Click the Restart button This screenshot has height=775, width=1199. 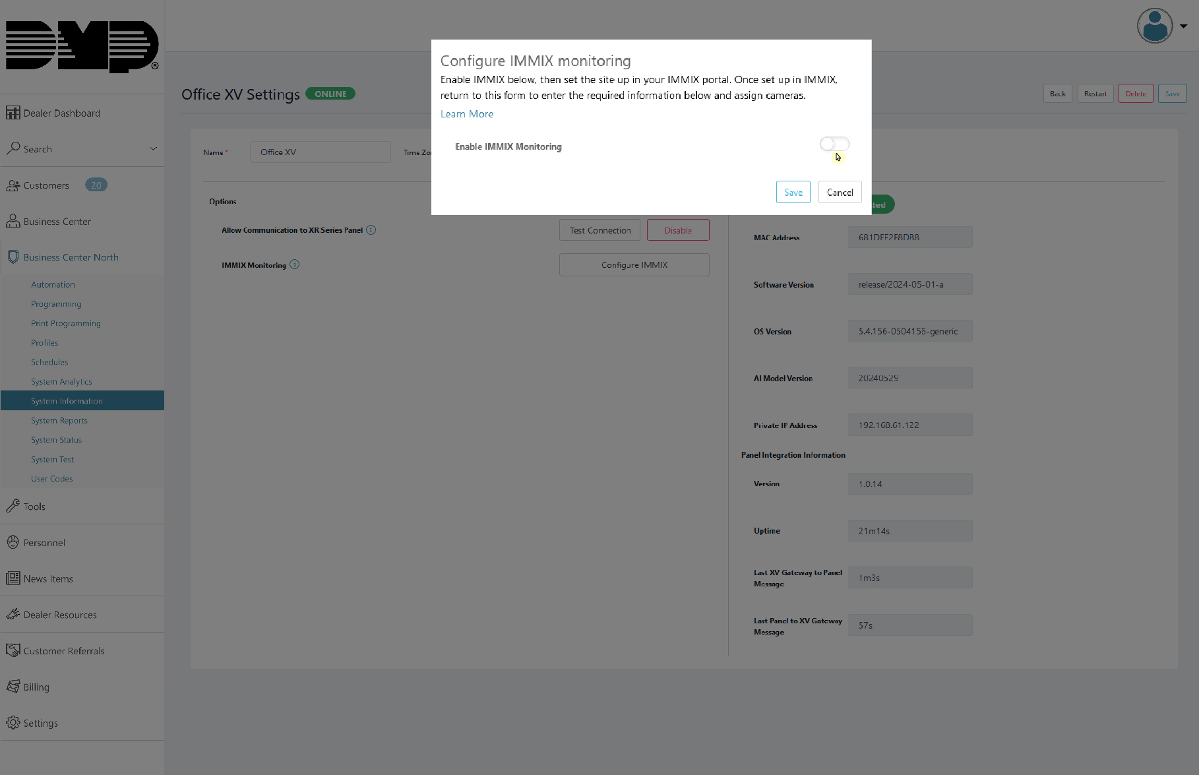click(x=1095, y=94)
